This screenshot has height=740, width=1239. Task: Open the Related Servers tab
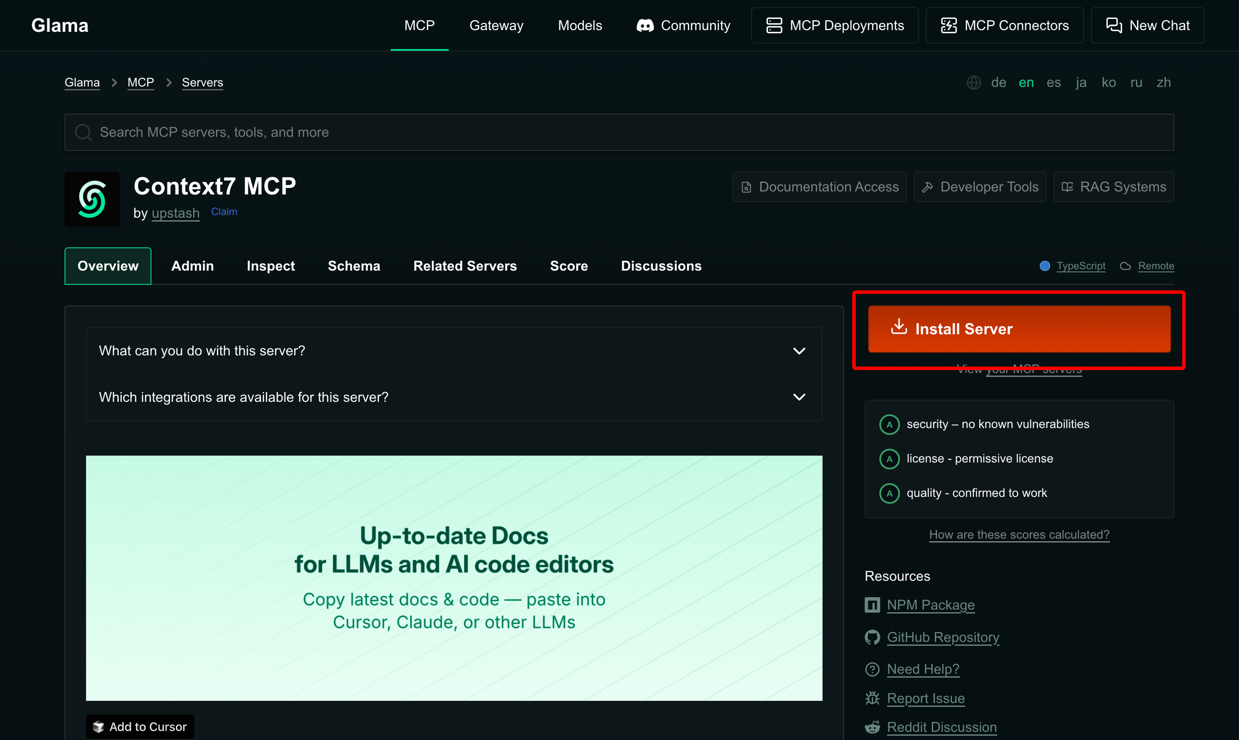tap(465, 266)
